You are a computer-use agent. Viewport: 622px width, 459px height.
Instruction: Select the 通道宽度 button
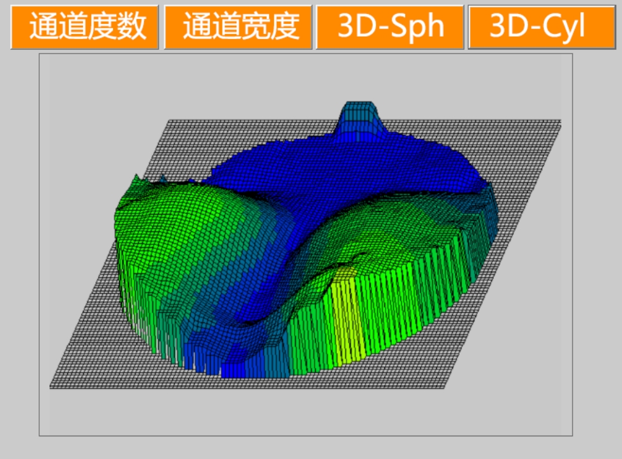(238, 27)
